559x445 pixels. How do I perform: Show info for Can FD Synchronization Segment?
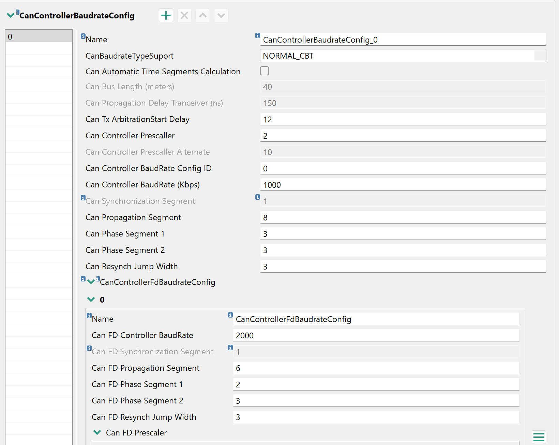pyautogui.click(x=89, y=348)
